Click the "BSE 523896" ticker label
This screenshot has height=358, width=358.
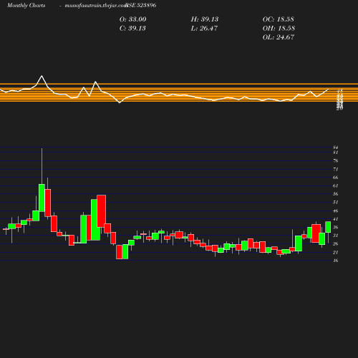coord(141,5)
